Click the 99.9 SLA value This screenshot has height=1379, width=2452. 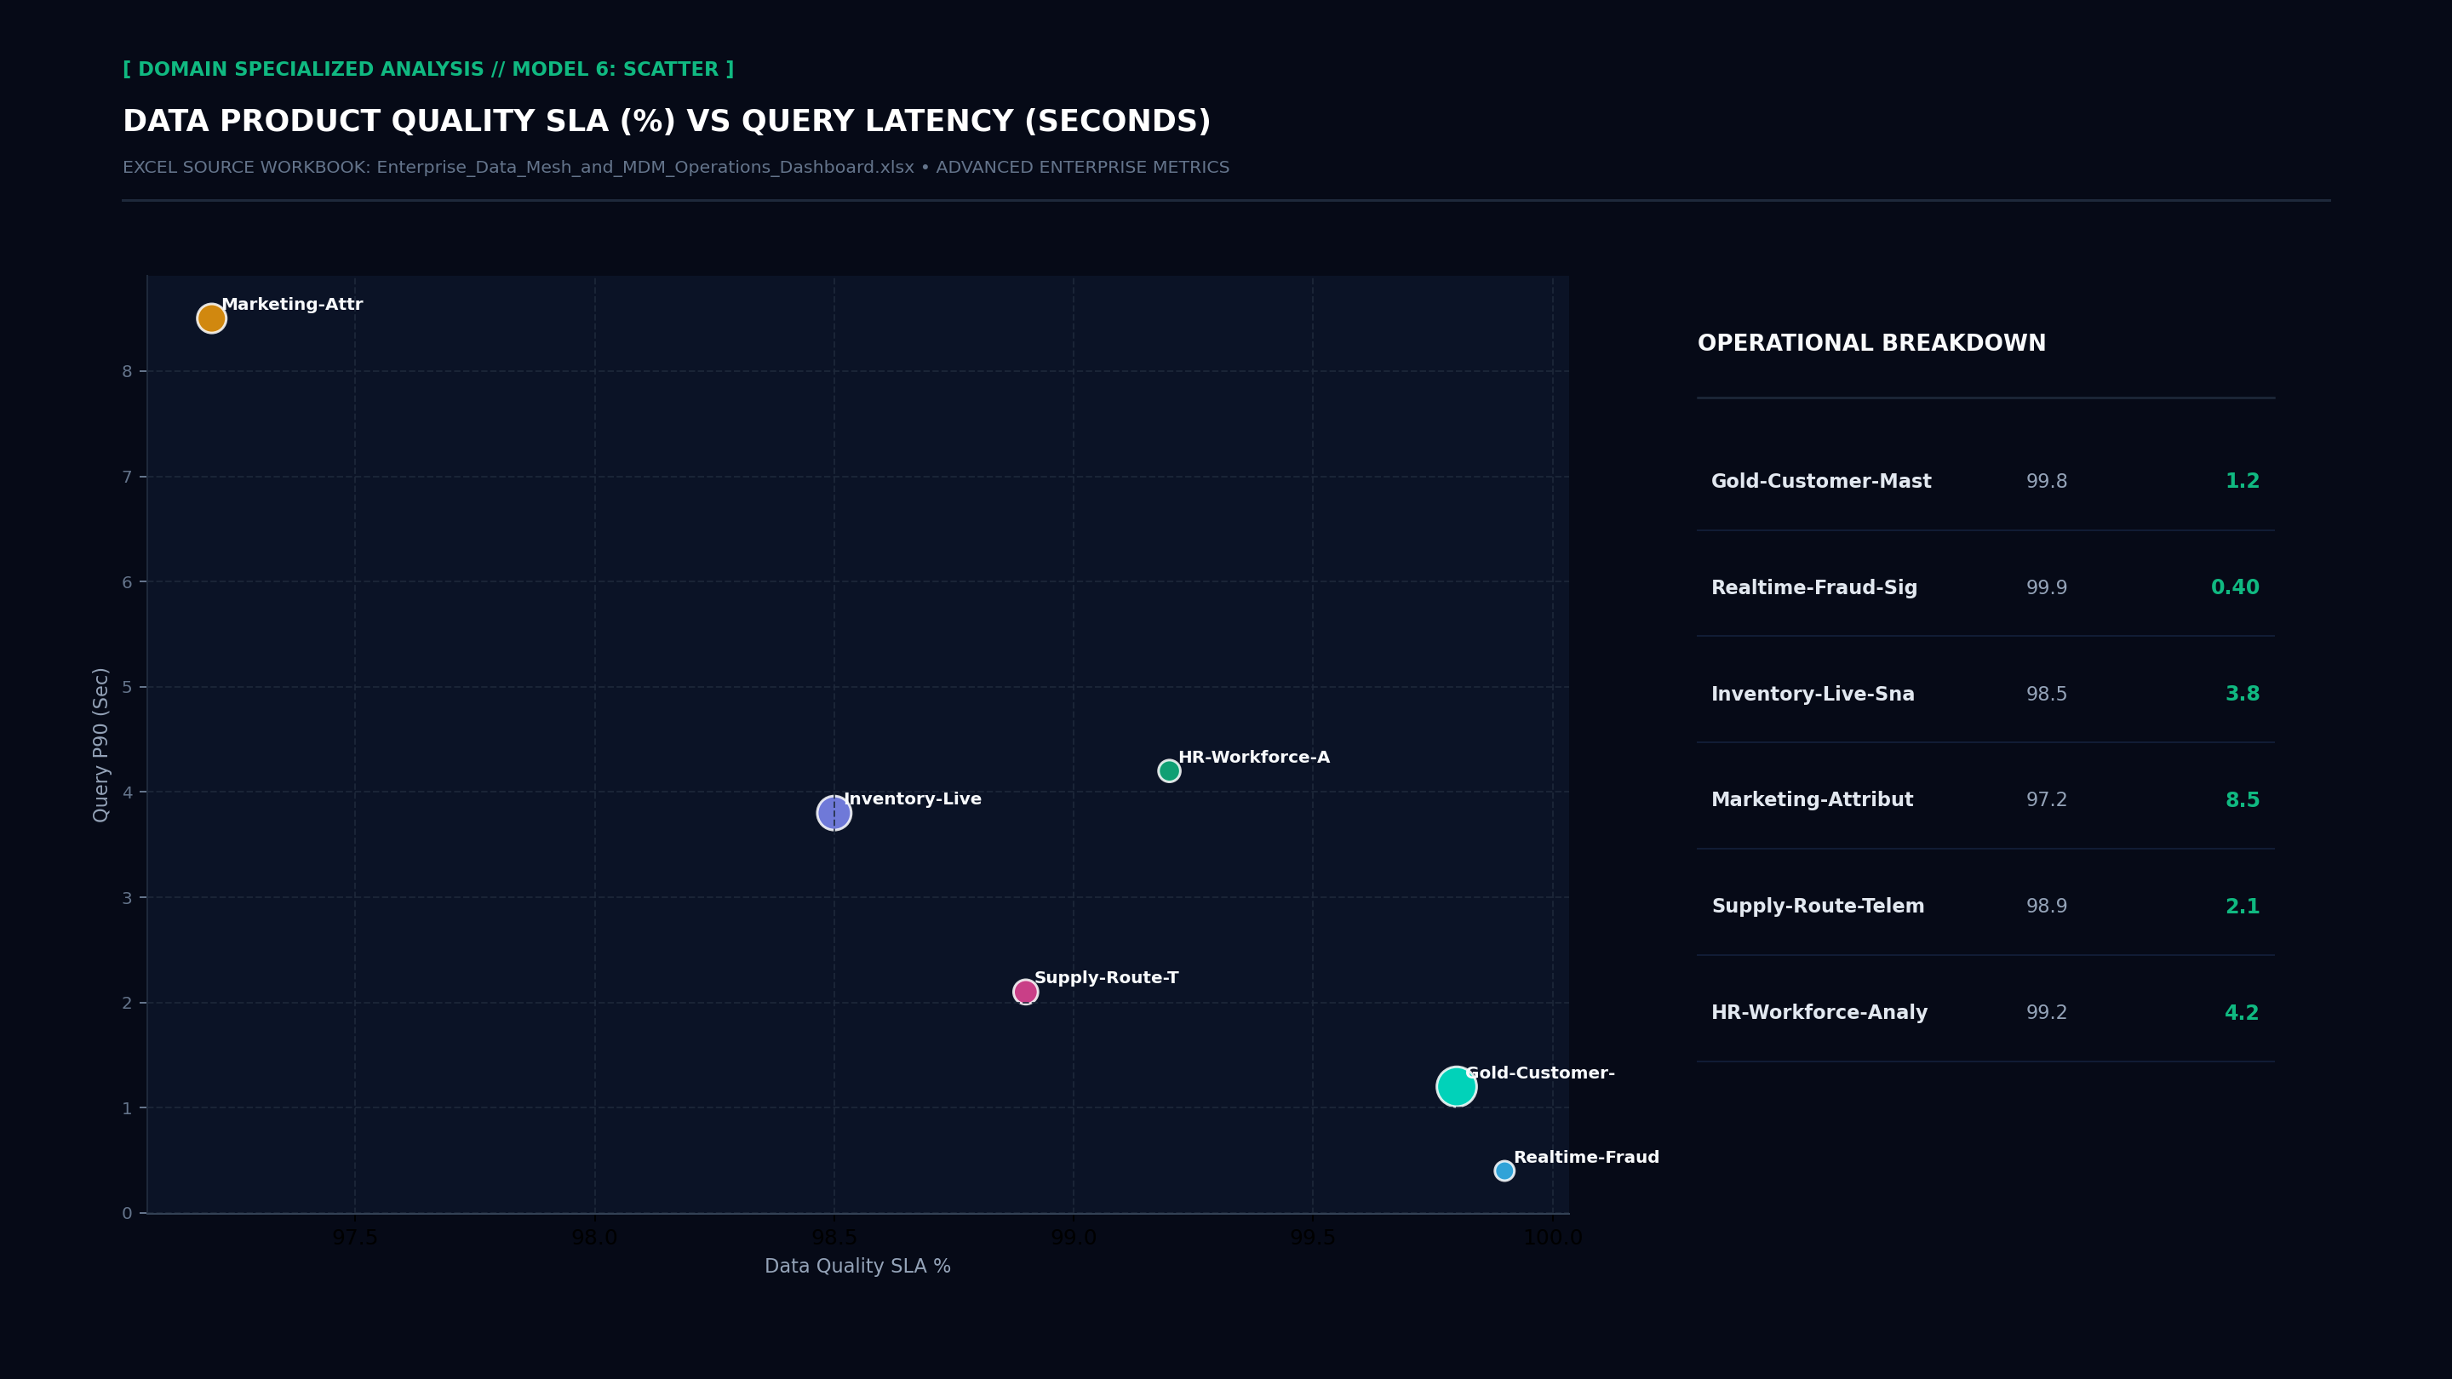[2047, 588]
